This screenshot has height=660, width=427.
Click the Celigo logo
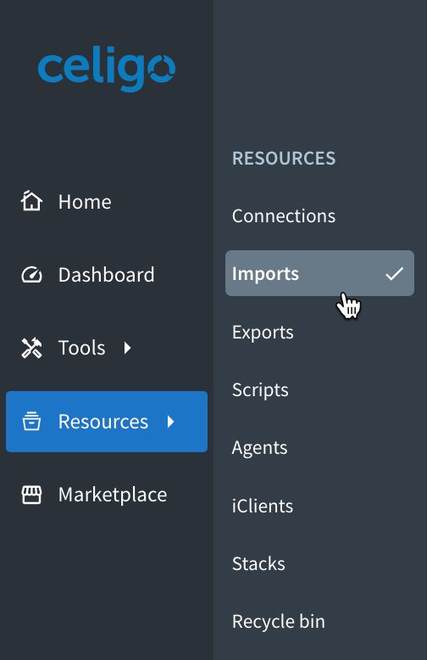pos(107,69)
